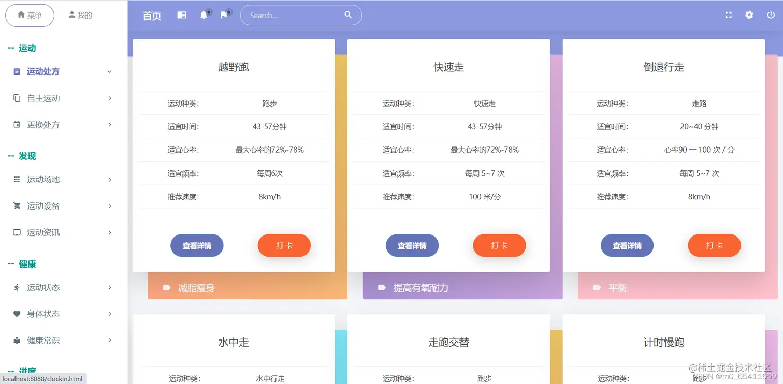Click the 运动设备 shopping cart icon
The width and height of the screenshot is (783, 384).
17,206
